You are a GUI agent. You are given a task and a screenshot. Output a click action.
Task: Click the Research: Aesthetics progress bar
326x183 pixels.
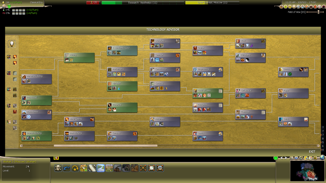tap(143, 2)
